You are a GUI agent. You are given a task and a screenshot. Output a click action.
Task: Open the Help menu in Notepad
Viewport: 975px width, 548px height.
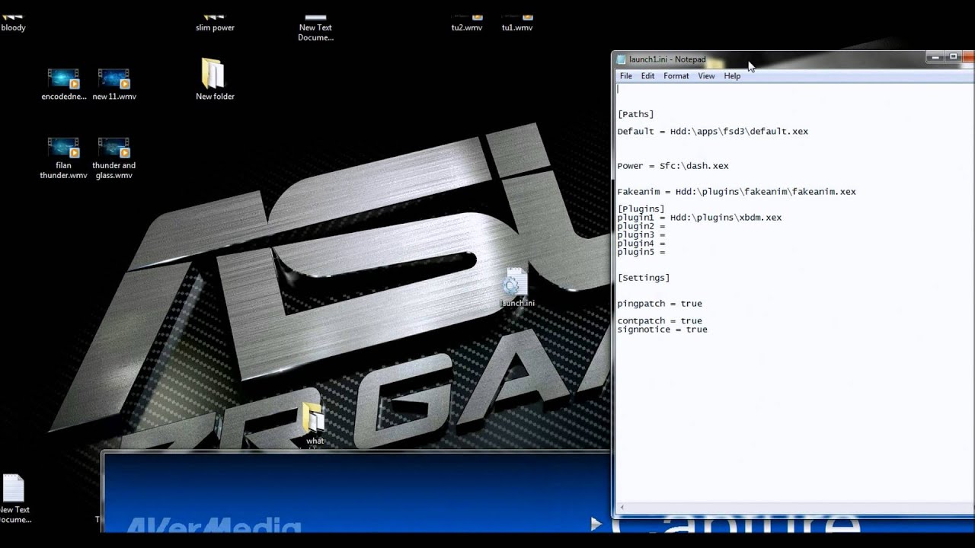coord(732,76)
